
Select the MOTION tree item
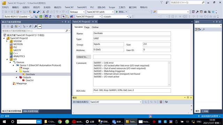(18, 44)
